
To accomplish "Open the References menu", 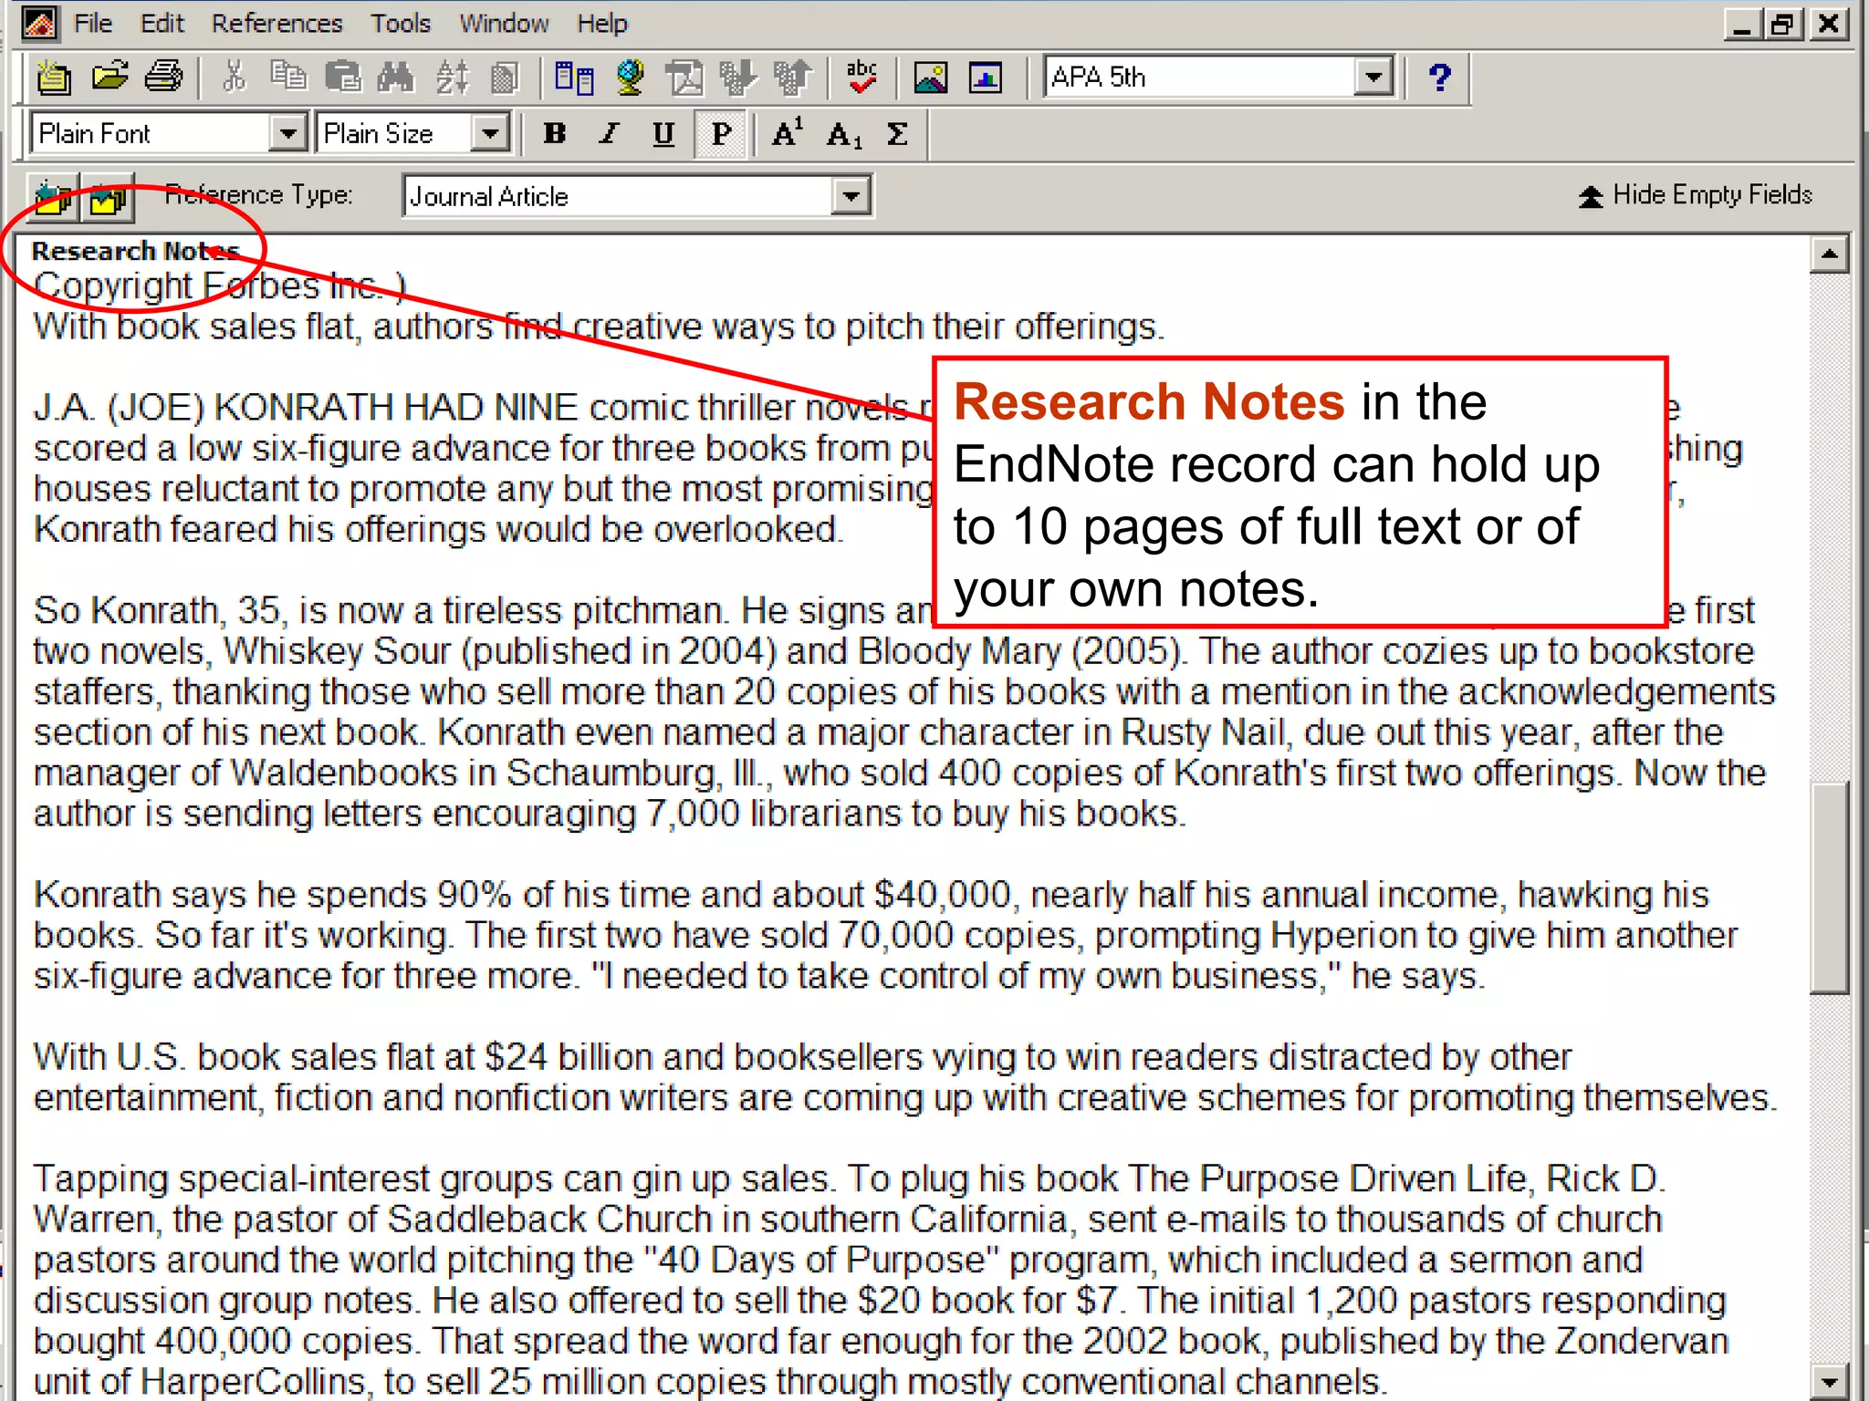I will click(x=277, y=23).
